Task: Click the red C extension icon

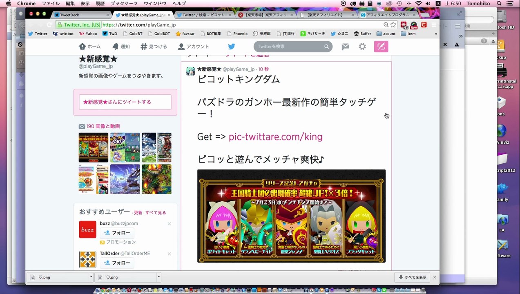Action: (x=424, y=25)
